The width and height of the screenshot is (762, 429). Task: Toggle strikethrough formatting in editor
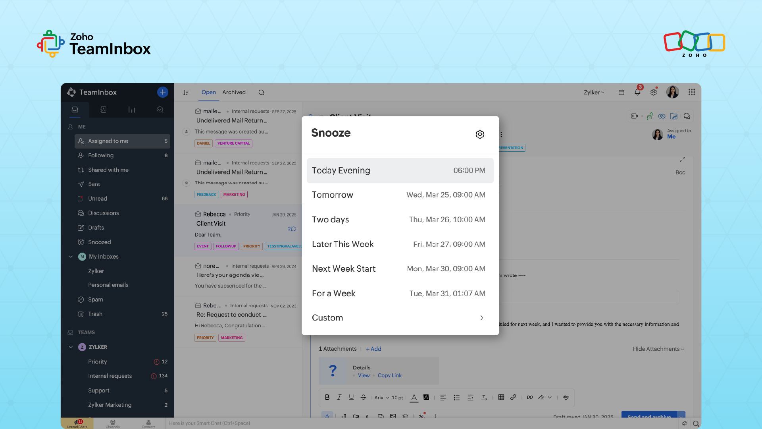point(363,397)
